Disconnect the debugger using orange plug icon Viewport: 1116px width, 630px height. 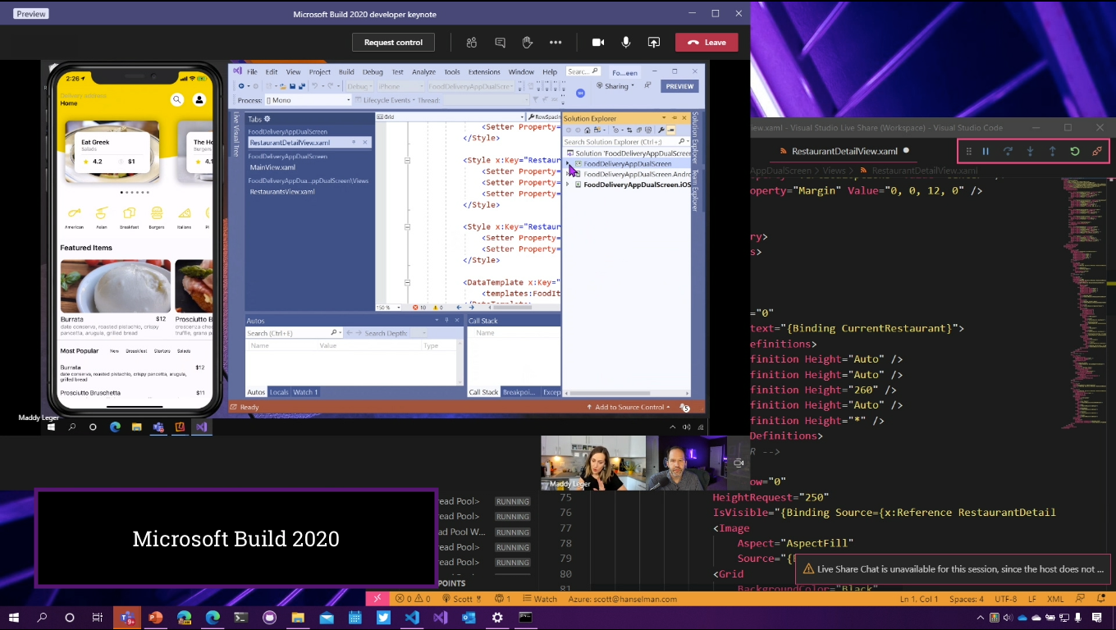coord(1097,152)
